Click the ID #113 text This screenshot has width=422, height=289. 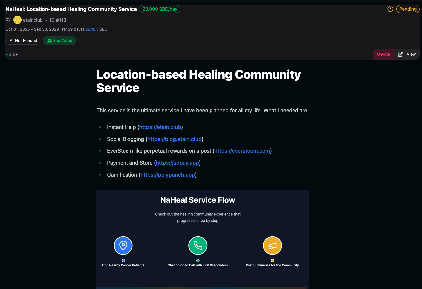(x=58, y=20)
